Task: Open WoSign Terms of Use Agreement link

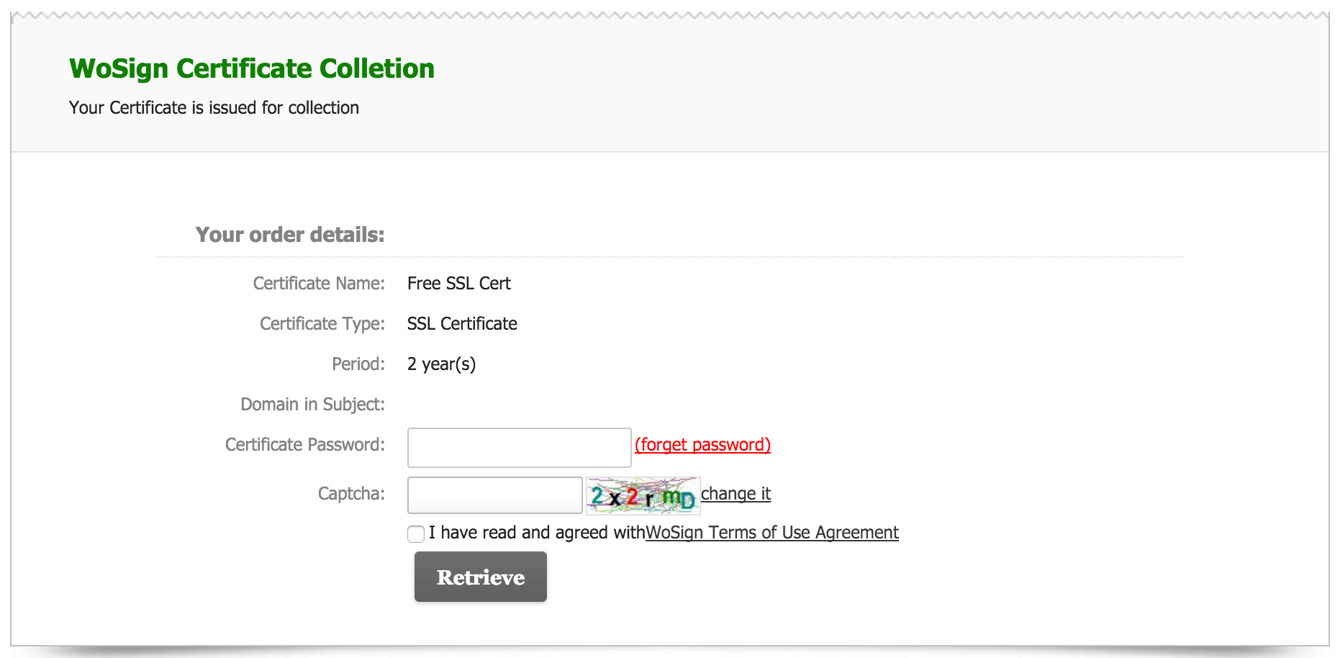Action: click(772, 533)
